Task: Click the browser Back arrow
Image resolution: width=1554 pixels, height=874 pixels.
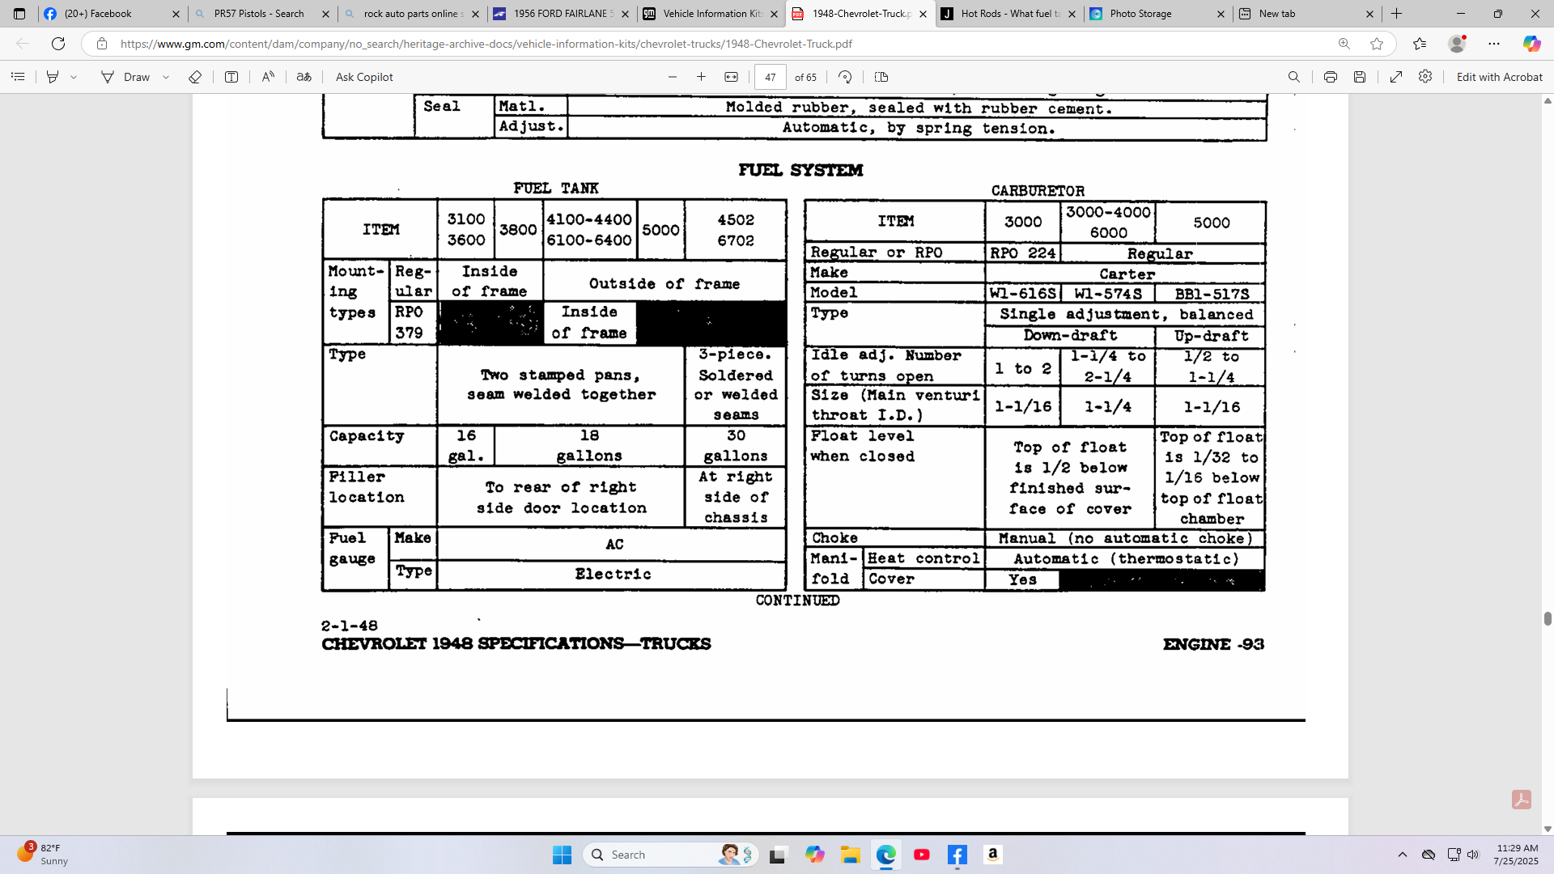Action: click(23, 44)
